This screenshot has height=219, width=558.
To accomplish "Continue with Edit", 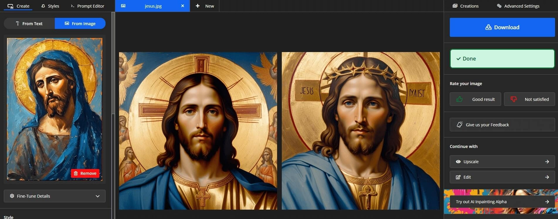I will (502, 177).
